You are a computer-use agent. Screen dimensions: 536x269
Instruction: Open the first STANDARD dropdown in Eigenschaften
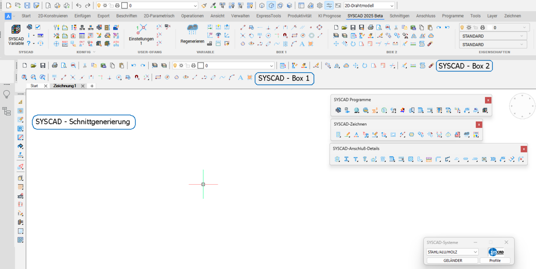521,36
